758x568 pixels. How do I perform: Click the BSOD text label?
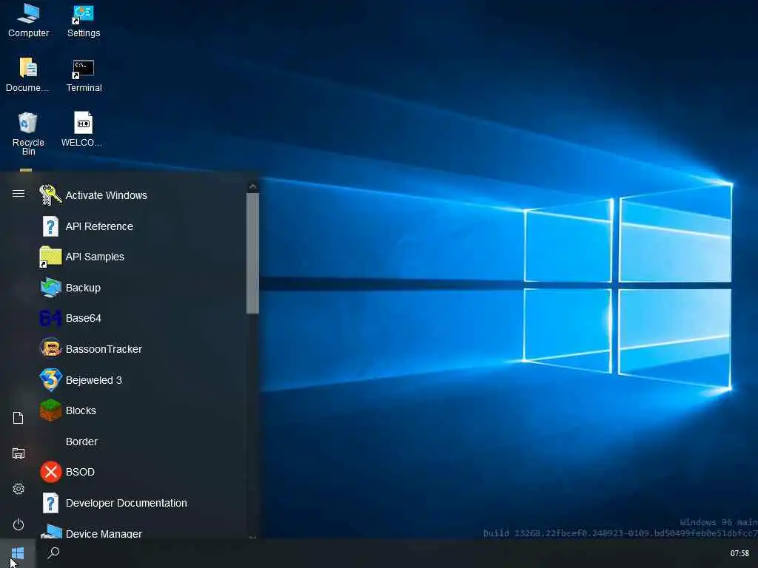point(80,472)
